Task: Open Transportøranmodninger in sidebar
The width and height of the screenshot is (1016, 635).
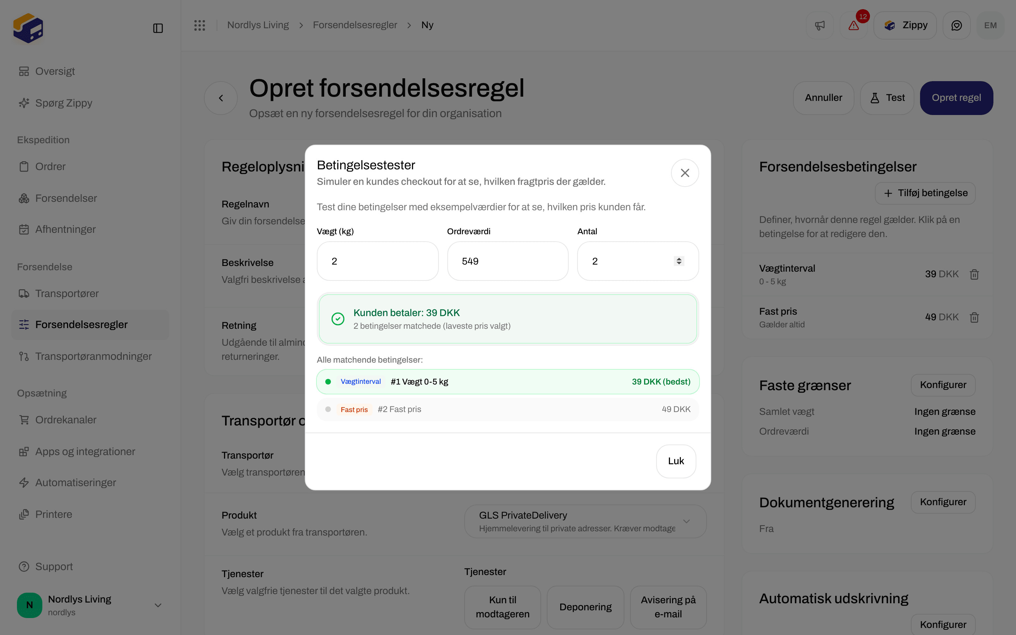Action: 90,356
